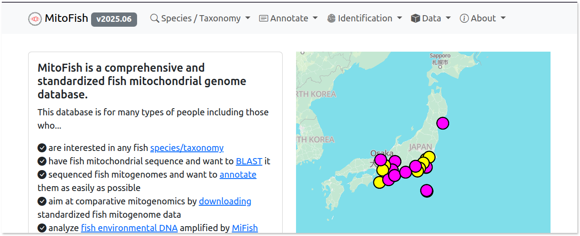The width and height of the screenshot is (580, 236).
Task: Click the magnifier icon beside Species / Taxonomy
Action: tap(154, 18)
